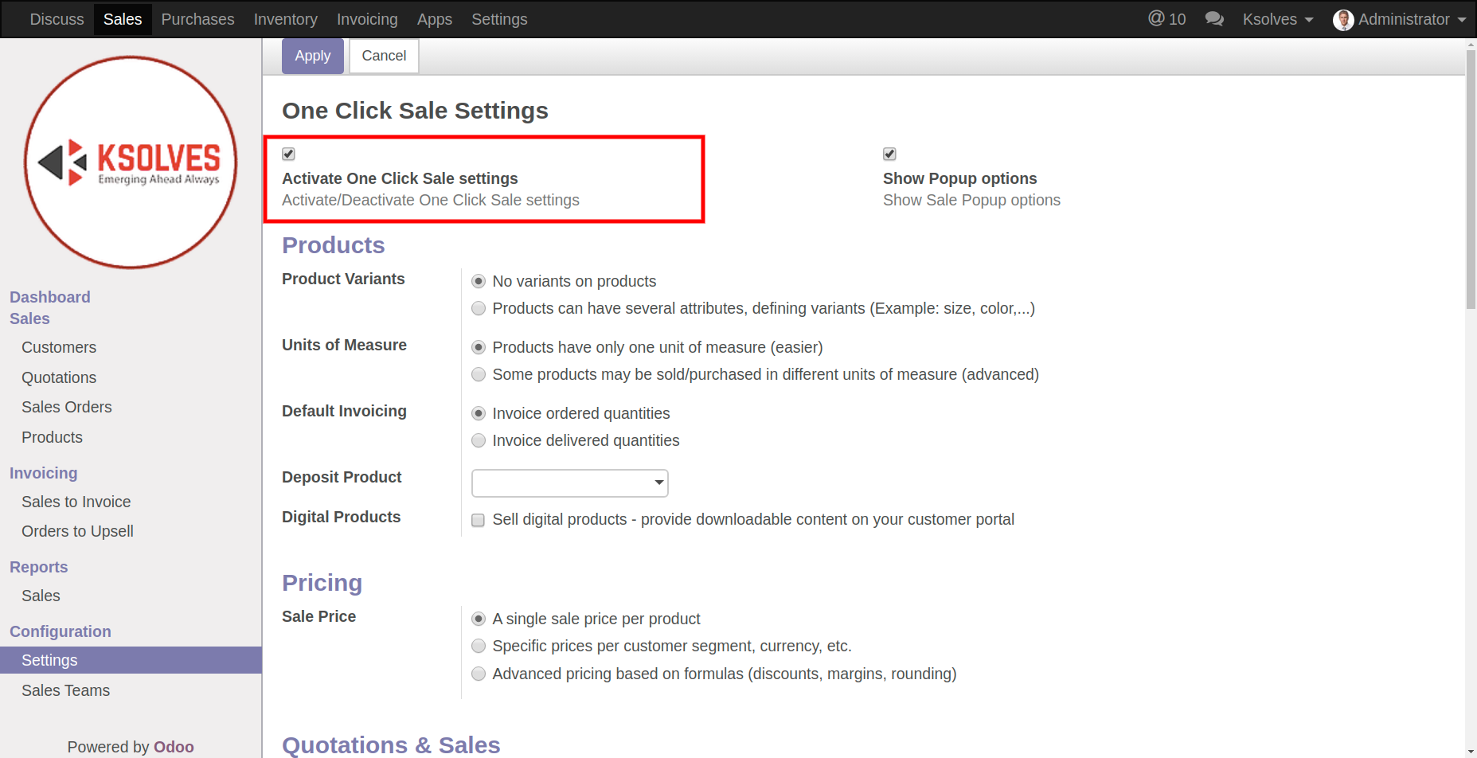Toggle Activate One Click Sale settings checkbox
The height and width of the screenshot is (758, 1477).
coord(288,154)
